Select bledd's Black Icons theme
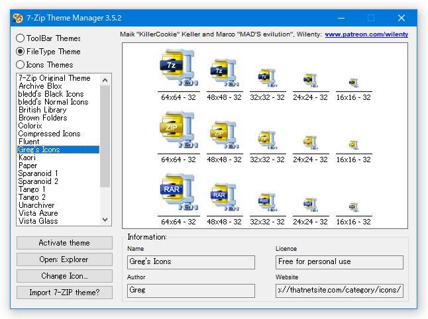Viewport: 428px width, 319px height. point(58,94)
